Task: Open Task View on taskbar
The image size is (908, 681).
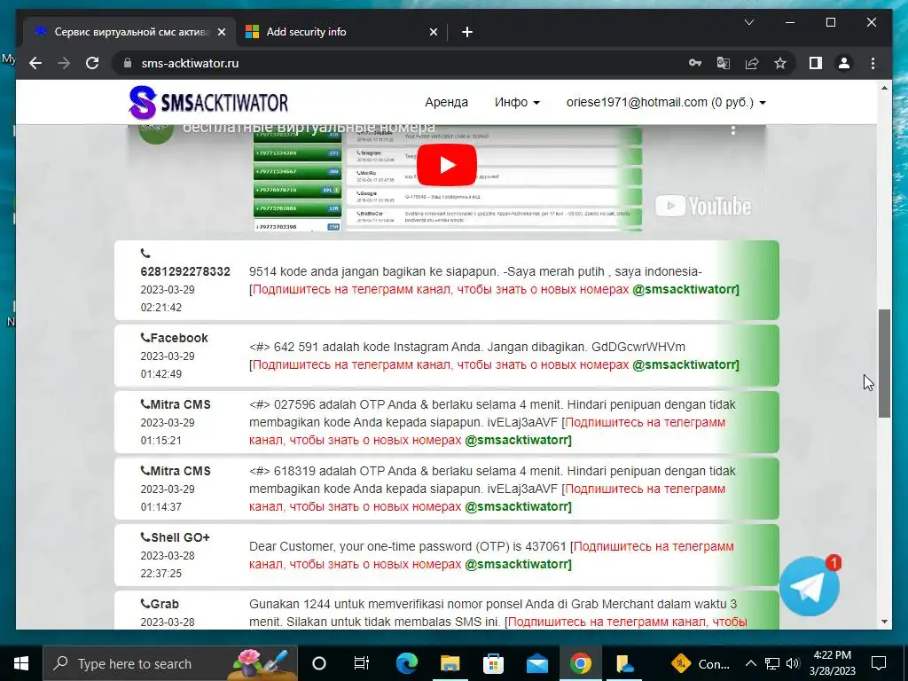Action: 362,663
